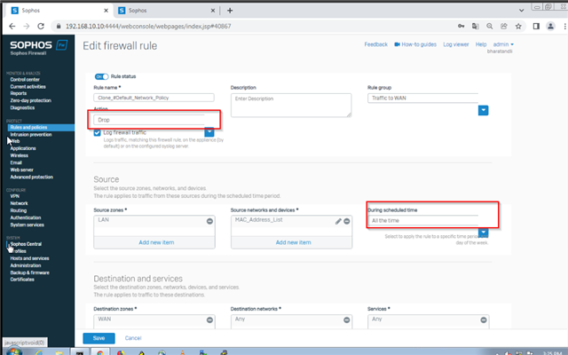The height and width of the screenshot is (355, 568).
Task: Click the share page icon
Action: [x=504, y=26]
